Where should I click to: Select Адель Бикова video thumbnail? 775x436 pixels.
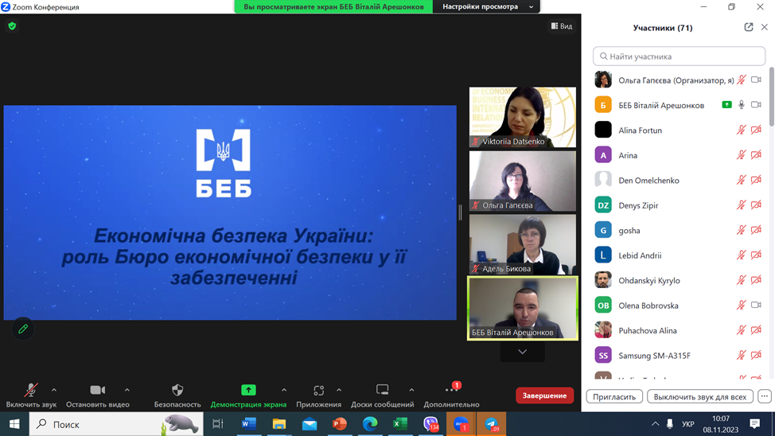[x=523, y=244]
